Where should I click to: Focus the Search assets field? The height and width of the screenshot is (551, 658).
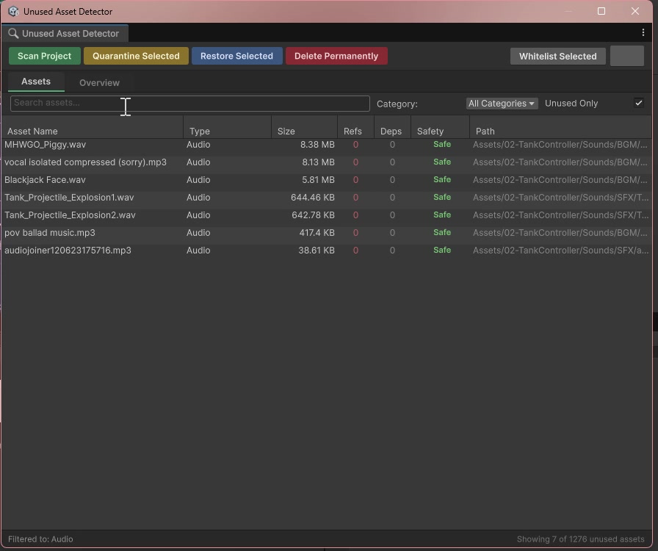(190, 104)
